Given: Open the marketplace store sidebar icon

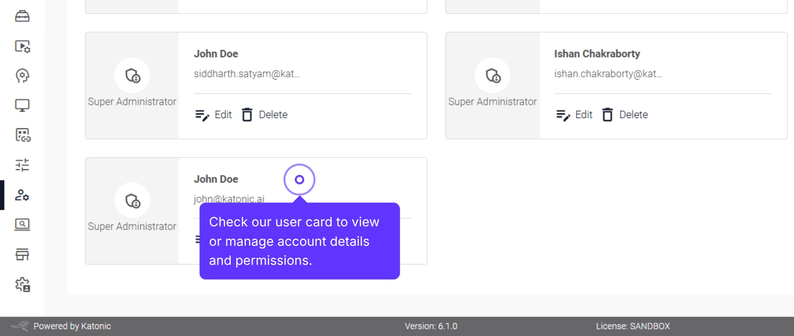Looking at the screenshot, I should pyautogui.click(x=22, y=254).
